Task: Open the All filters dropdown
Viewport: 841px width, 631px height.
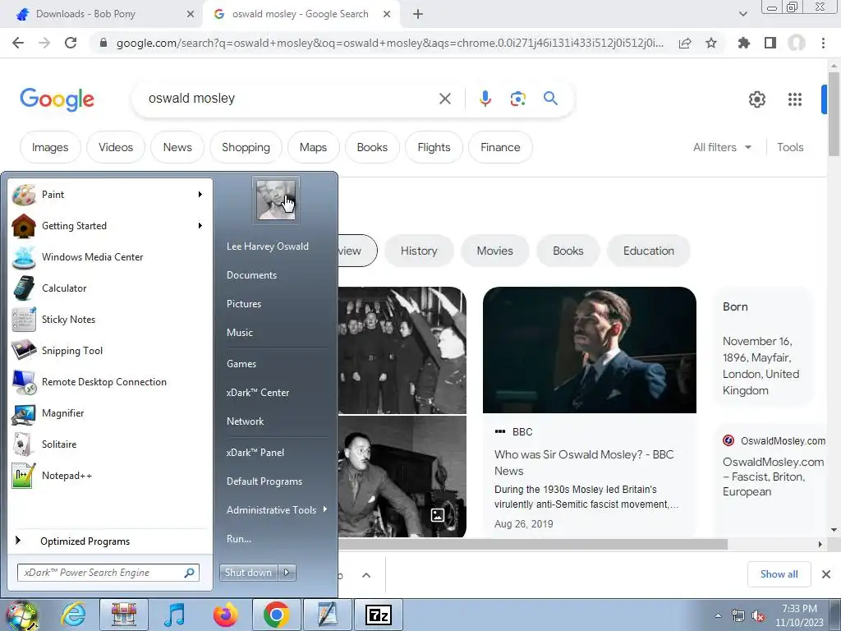Action: point(722,147)
